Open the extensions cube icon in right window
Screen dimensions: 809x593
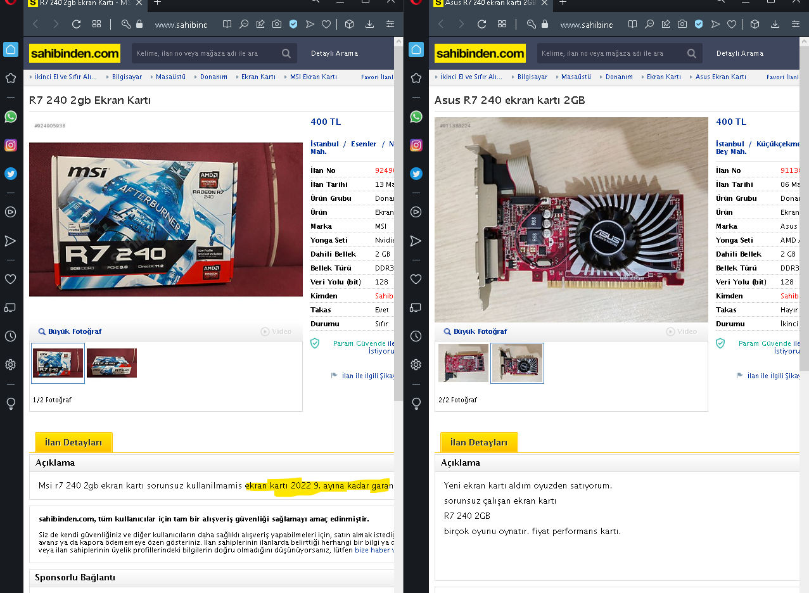755,24
